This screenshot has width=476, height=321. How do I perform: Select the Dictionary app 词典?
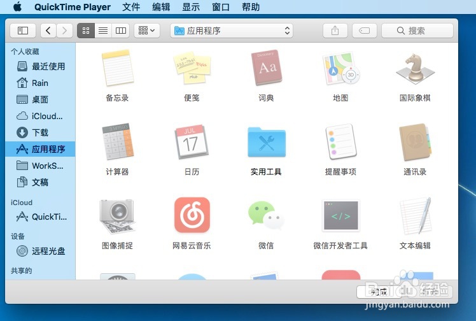(266, 68)
